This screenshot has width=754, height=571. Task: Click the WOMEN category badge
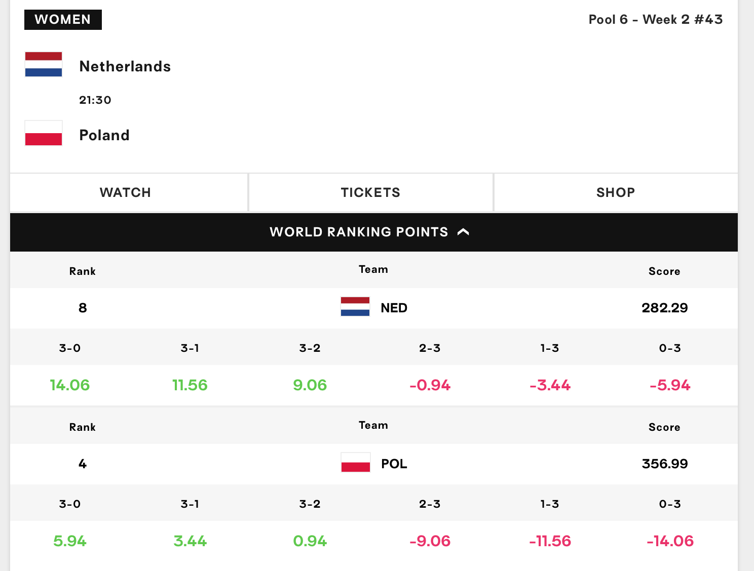(x=63, y=20)
